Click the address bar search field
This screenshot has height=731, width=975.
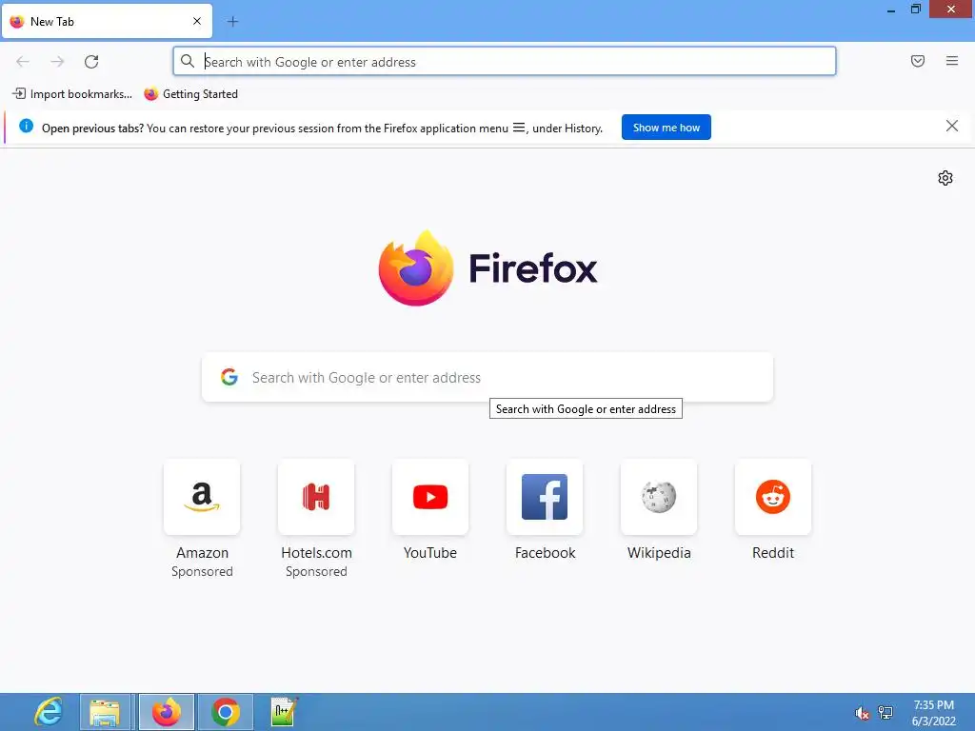click(505, 61)
